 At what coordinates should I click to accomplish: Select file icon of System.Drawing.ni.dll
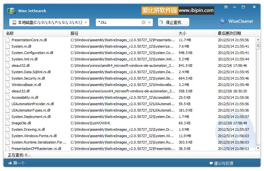[x=7, y=129]
